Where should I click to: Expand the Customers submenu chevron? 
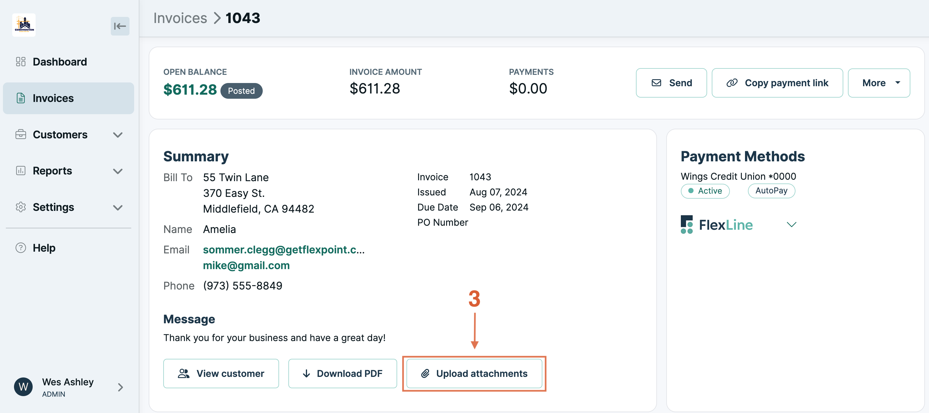[118, 135]
